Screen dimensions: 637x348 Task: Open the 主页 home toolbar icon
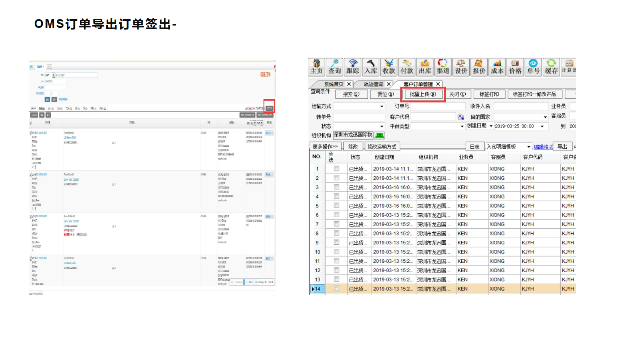tap(317, 67)
